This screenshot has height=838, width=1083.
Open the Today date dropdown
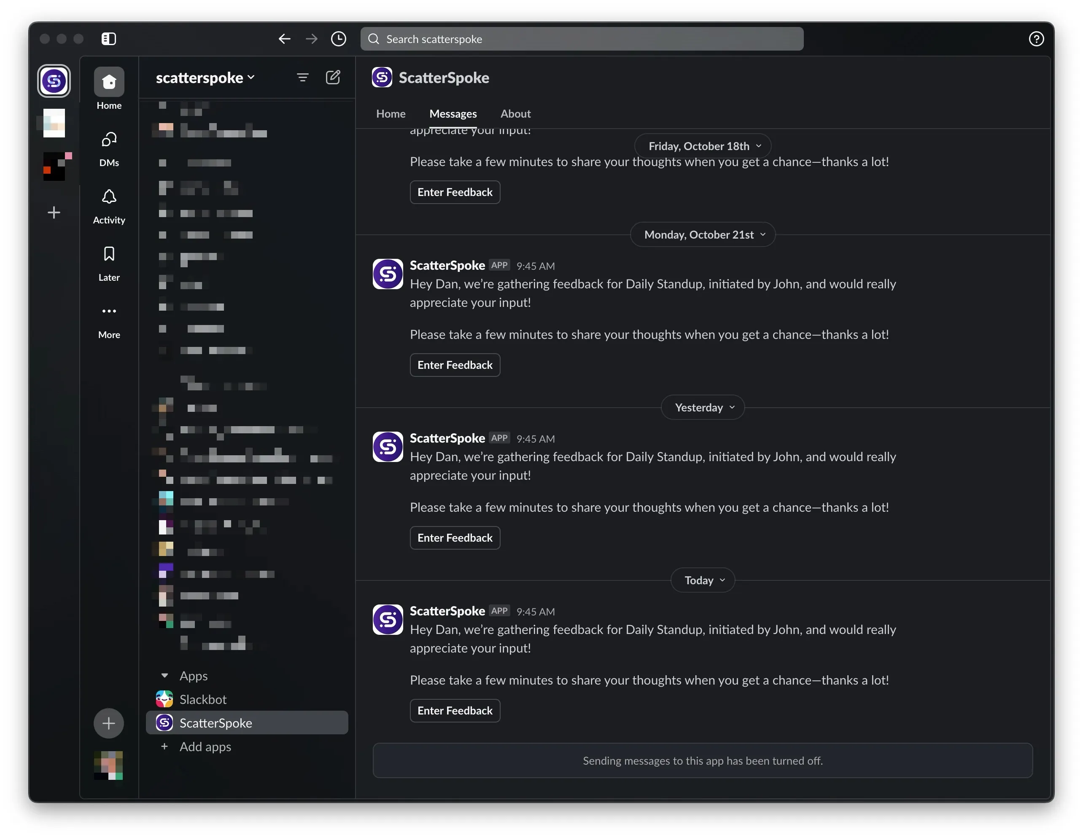[703, 580]
